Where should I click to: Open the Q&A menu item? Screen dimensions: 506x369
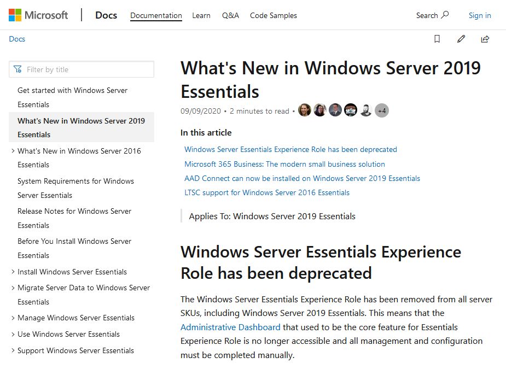click(230, 15)
